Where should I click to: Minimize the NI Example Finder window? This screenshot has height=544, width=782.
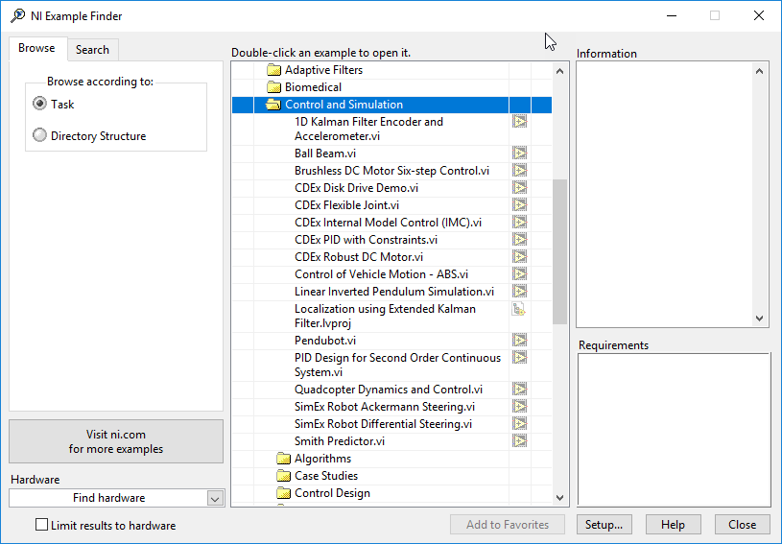pyautogui.click(x=672, y=16)
